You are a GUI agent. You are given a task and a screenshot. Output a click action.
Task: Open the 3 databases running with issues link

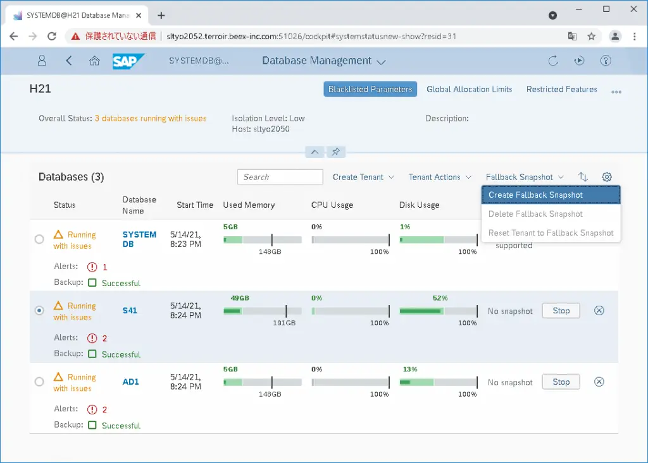click(151, 118)
